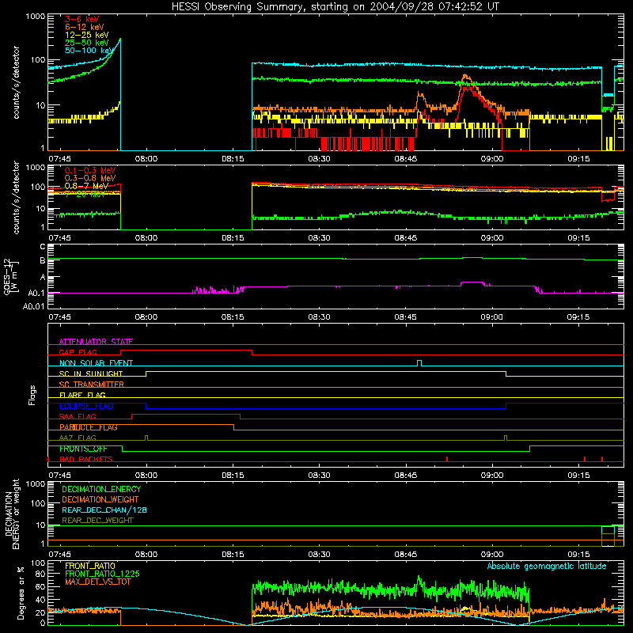Select the SC_IN_SUNLIGHT flag label
The image size is (633, 633).
click(x=91, y=373)
